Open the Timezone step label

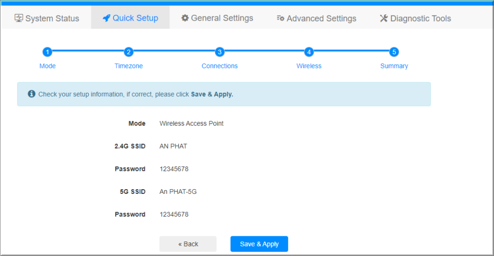point(128,66)
